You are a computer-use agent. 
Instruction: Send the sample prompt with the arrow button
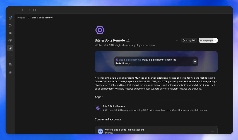tap(195, 61)
